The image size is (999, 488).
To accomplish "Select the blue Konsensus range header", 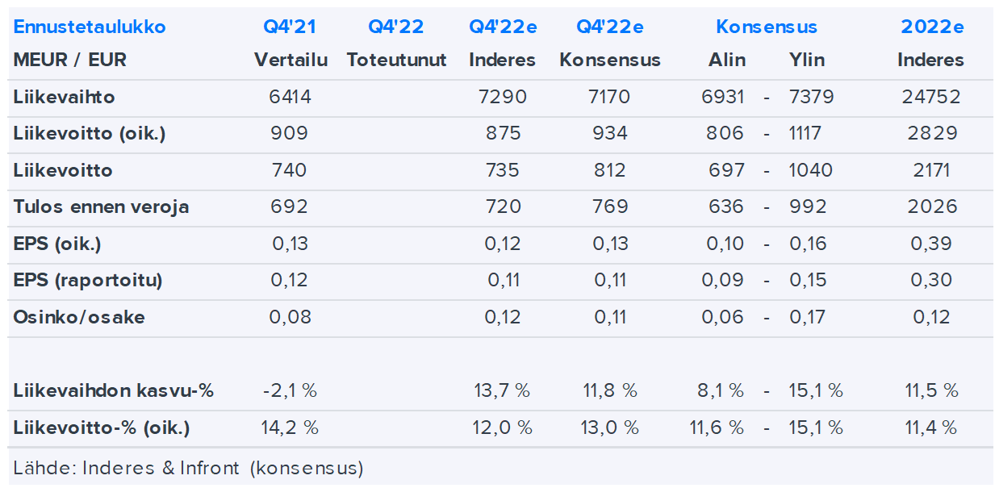I will point(766,27).
